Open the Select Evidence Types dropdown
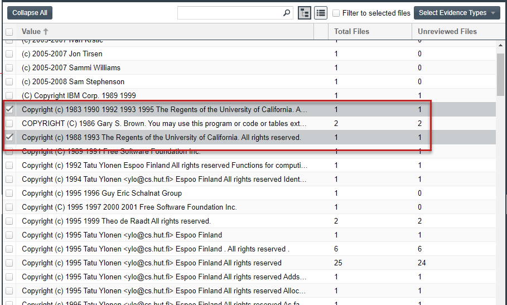507x305 pixels. (456, 13)
